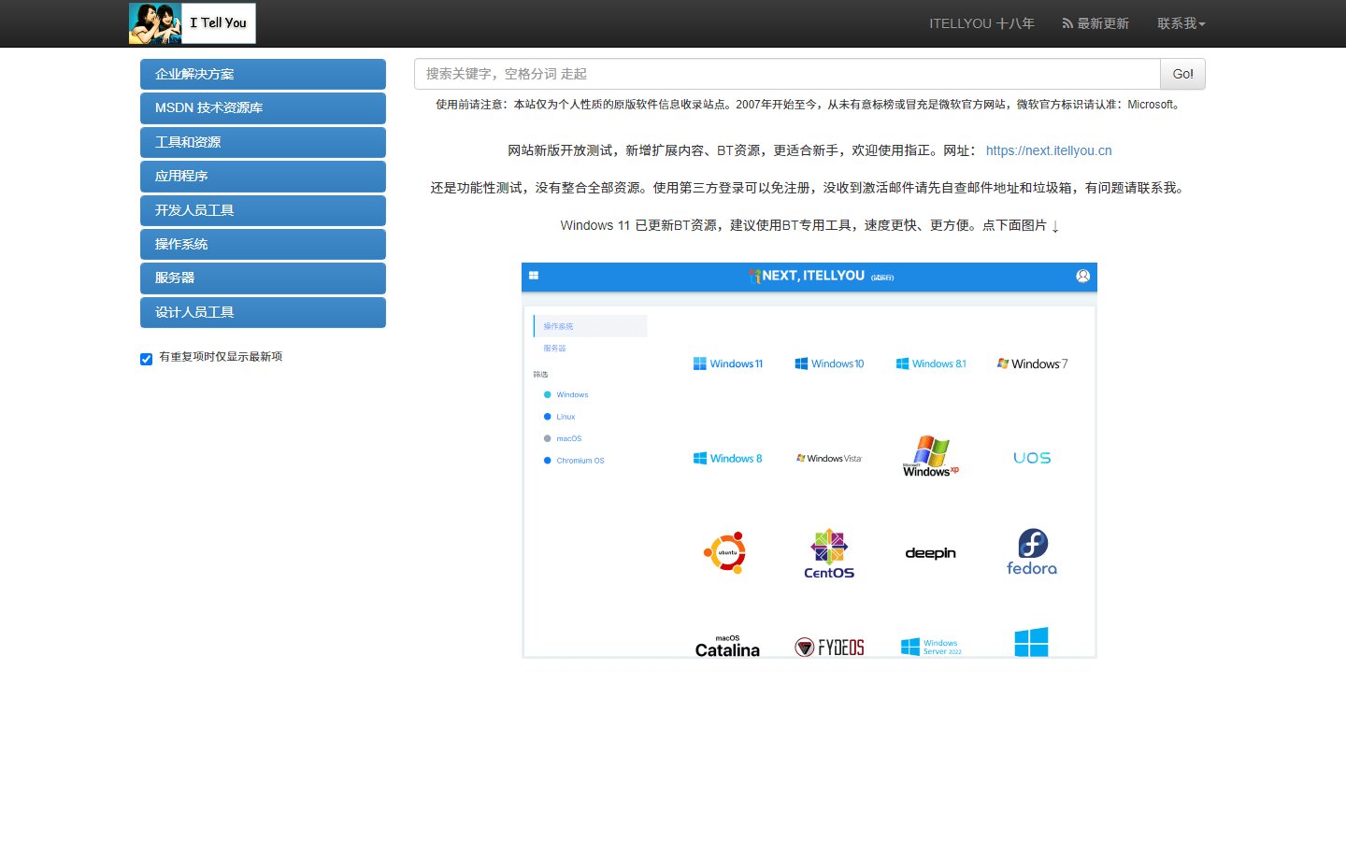
Task: Choose the Windows 8.1 logo in the preview
Action: 931,363
